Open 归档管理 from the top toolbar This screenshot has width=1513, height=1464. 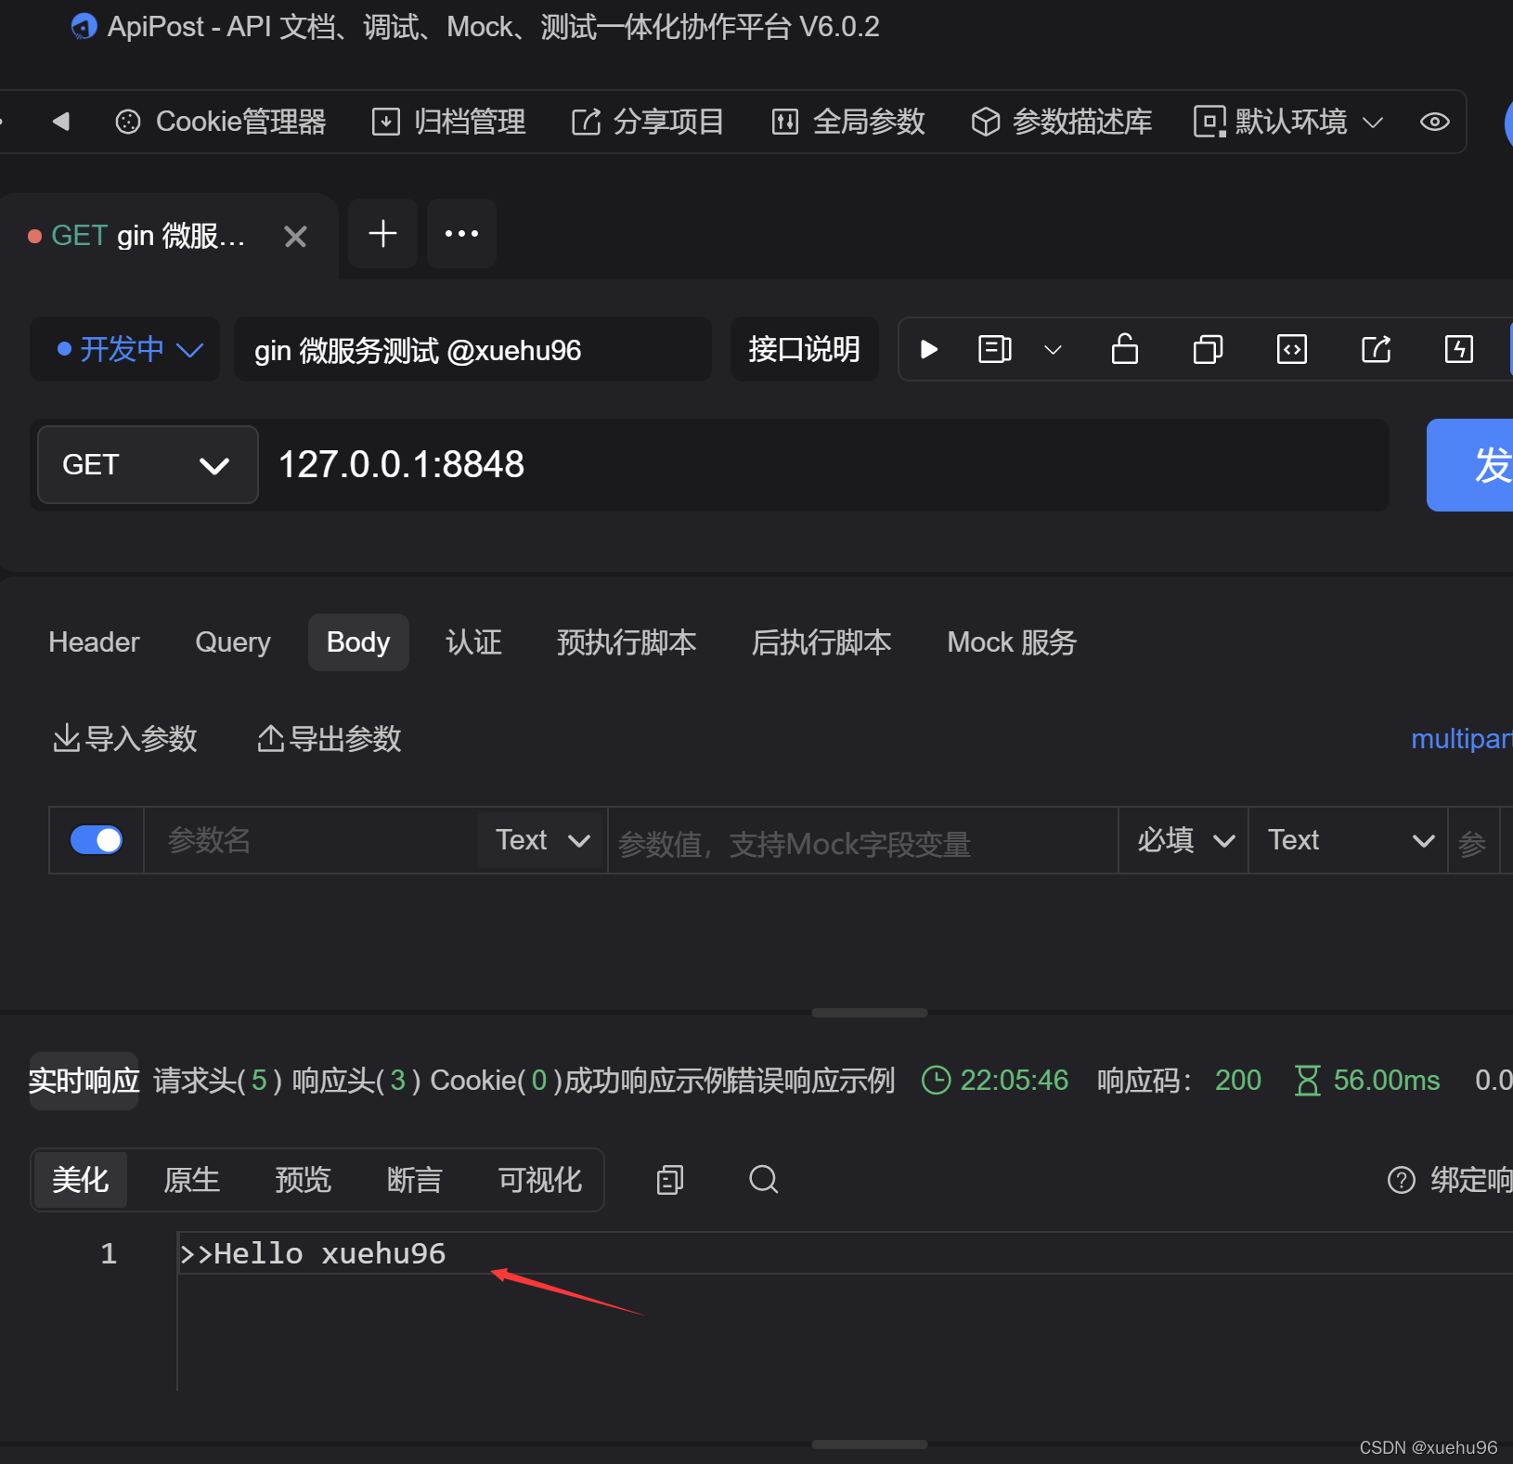click(448, 122)
